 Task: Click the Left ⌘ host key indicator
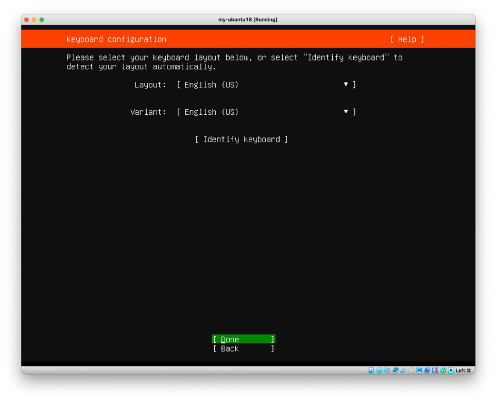(x=464, y=370)
